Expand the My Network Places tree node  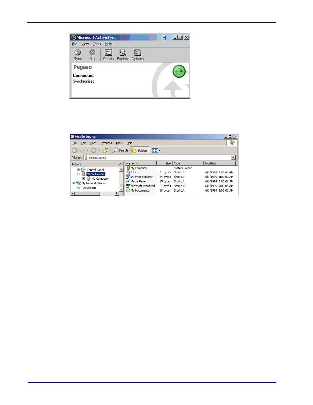73,183
